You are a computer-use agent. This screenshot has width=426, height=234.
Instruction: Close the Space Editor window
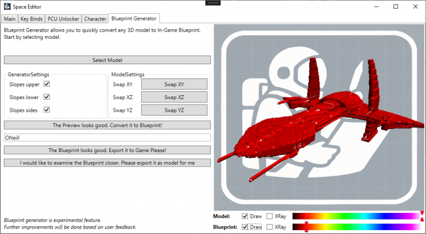[x=415, y=7]
